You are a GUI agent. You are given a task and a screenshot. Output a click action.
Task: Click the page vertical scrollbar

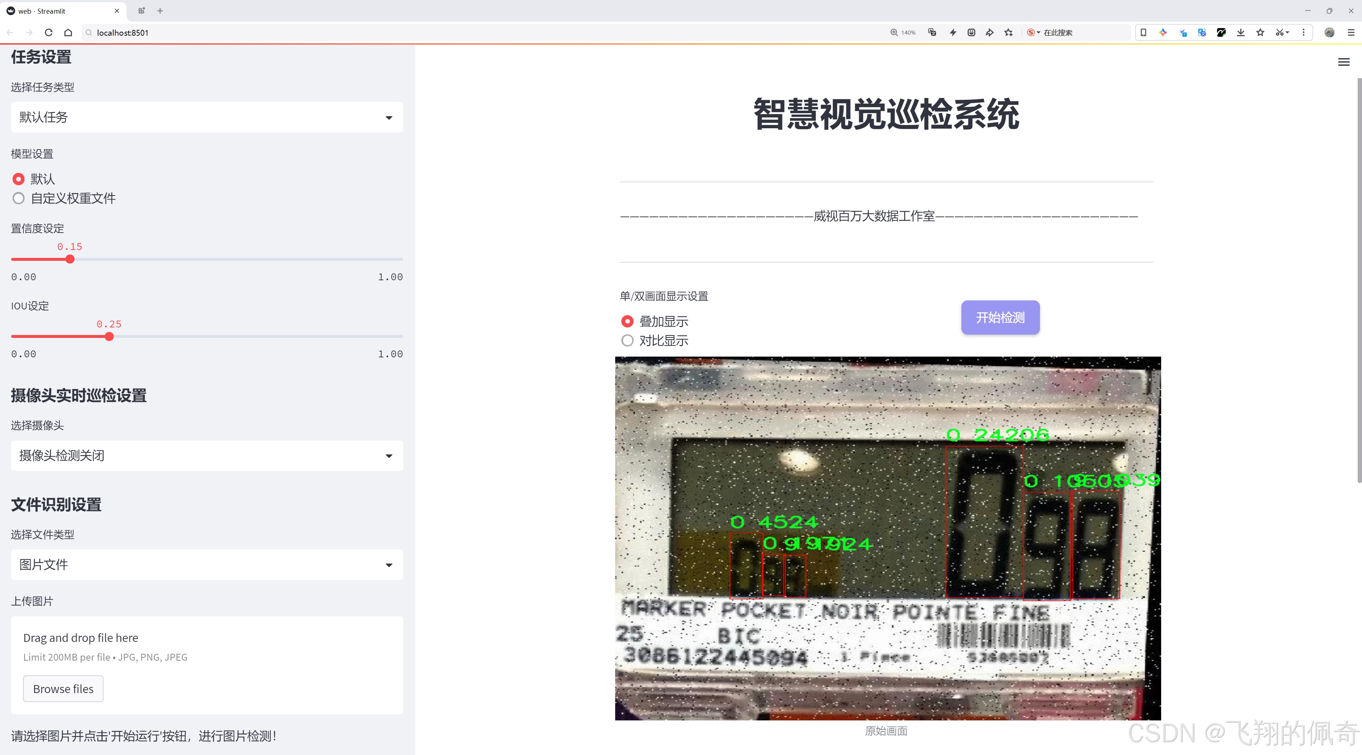1359,280
